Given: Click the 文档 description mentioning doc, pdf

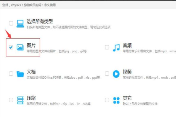Looking at the screenshot, I should tap(63, 78).
